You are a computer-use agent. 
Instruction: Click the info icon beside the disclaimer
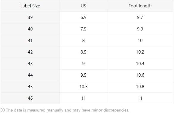click(x=3, y=110)
